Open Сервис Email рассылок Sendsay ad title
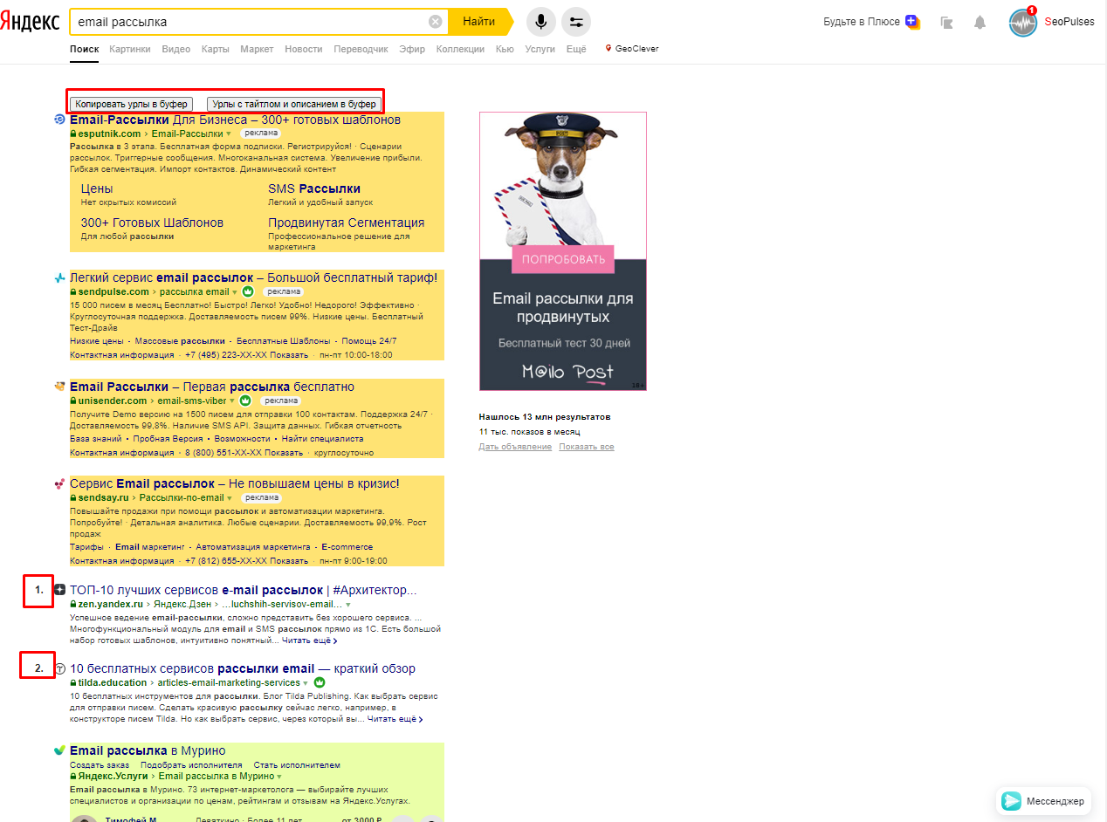Image resolution: width=1107 pixels, height=822 pixels. coord(235,483)
